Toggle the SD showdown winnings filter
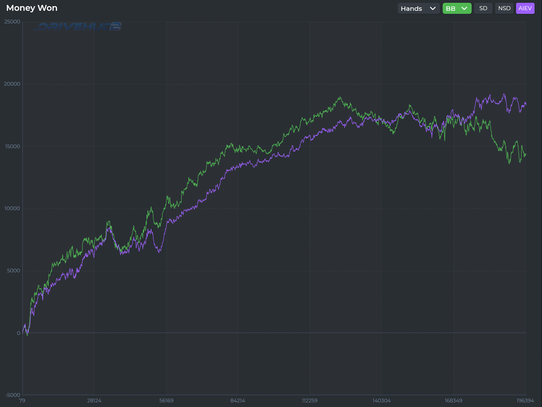 click(483, 8)
